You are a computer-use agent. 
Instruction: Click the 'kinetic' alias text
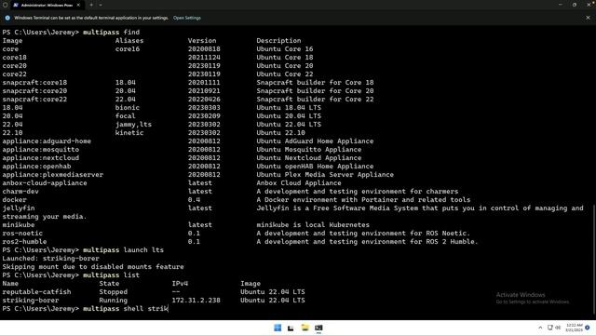point(129,133)
